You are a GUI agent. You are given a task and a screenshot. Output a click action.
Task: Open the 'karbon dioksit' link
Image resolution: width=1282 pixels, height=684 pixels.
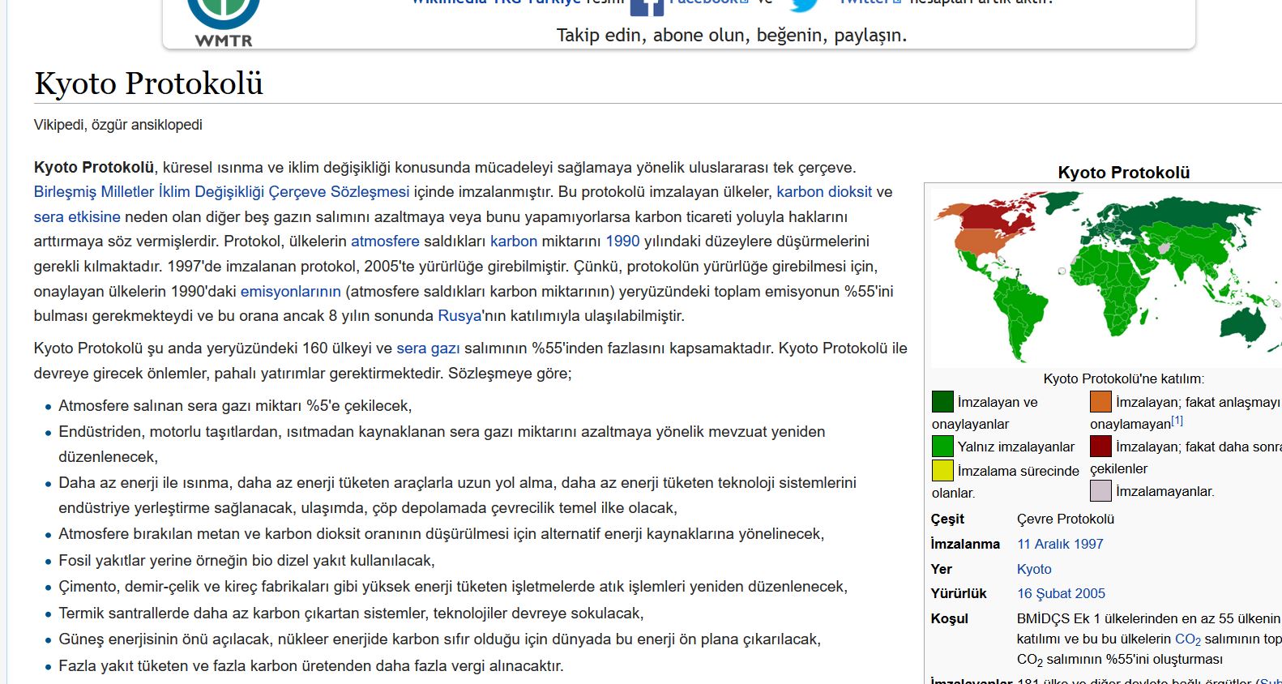pyautogui.click(x=824, y=192)
